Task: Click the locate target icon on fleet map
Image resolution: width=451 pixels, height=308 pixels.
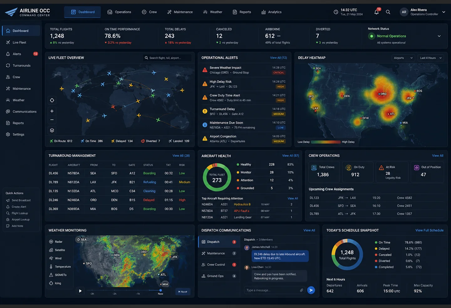Action: click(x=52, y=100)
